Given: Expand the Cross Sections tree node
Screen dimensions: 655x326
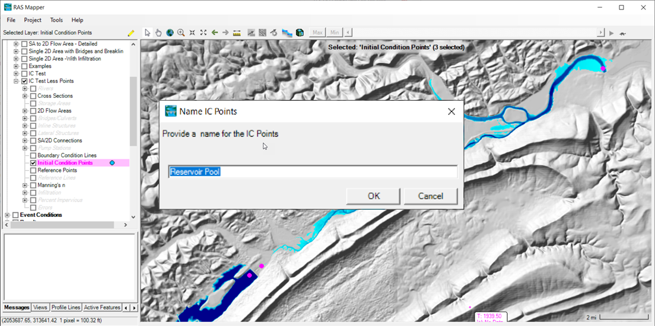Looking at the screenshot, I should pyautogui.click(x=25, y=96).
